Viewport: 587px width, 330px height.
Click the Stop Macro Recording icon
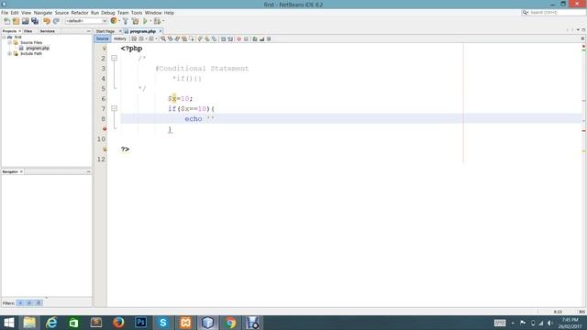coord(246,38)
